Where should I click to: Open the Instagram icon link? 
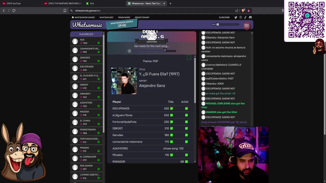coord(240,18)
